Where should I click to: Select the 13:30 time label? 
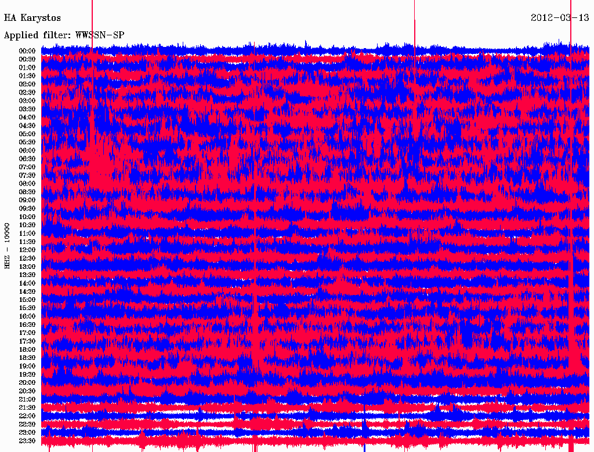coord(27,275)
